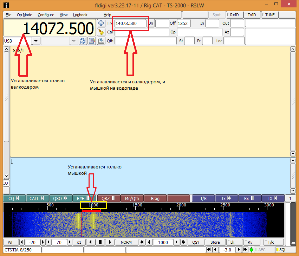Viewport: 299px width, 256px height.
Task: Click the globe QRZ lookup icon
Action: click(101, 23)
